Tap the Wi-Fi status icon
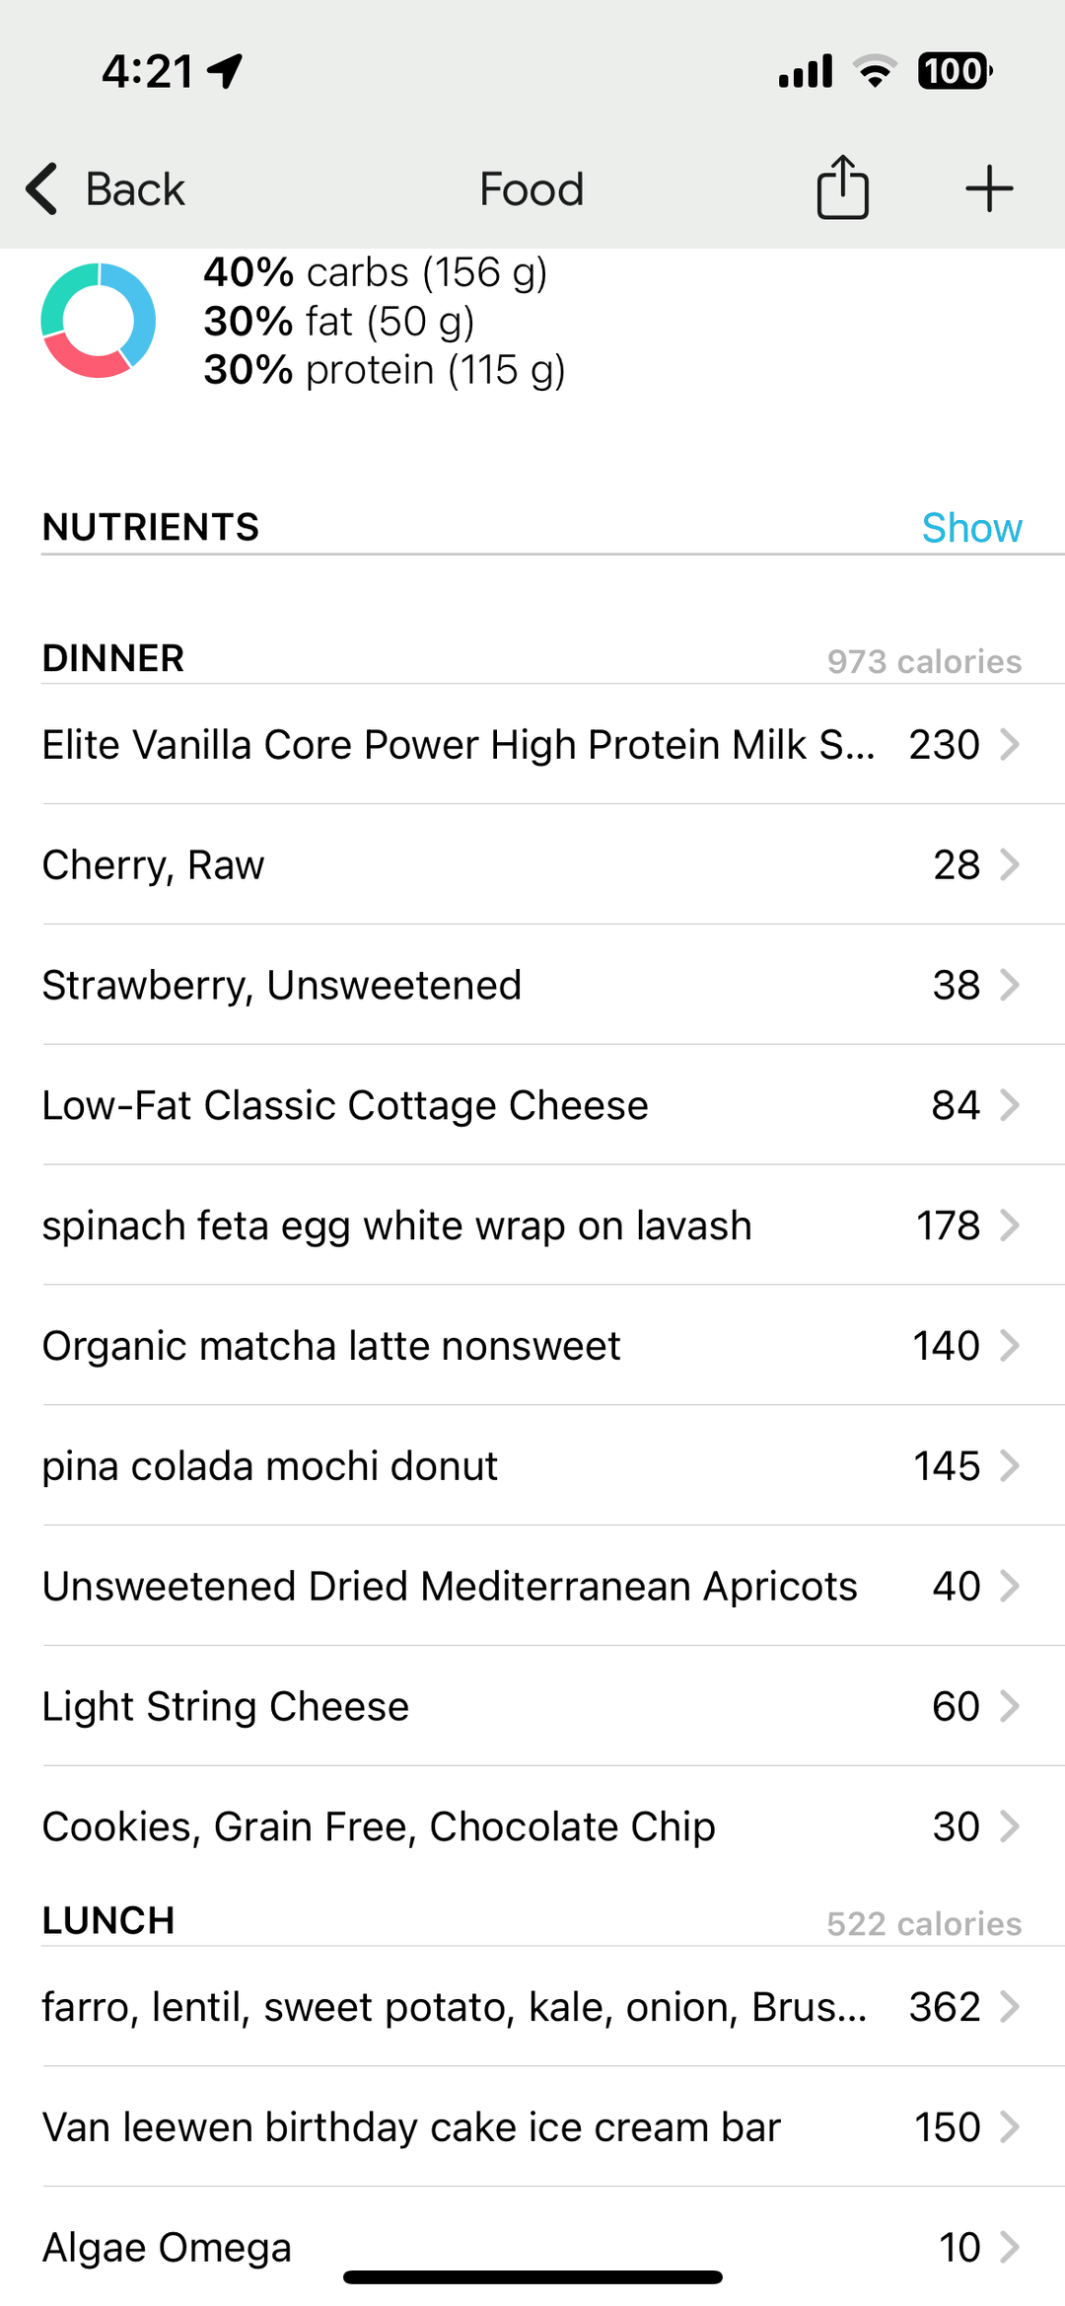The width and height of the screenshot is (1065, 2306). (x=874, y=71)
